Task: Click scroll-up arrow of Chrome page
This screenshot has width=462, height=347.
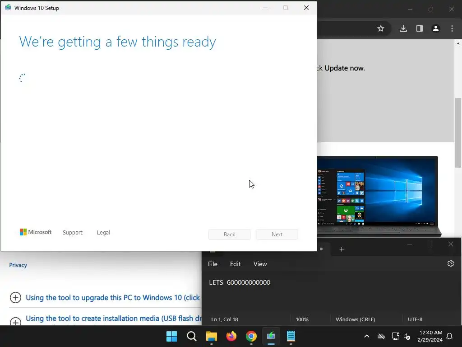Action: pyautogui.click(x=458, y=43)
